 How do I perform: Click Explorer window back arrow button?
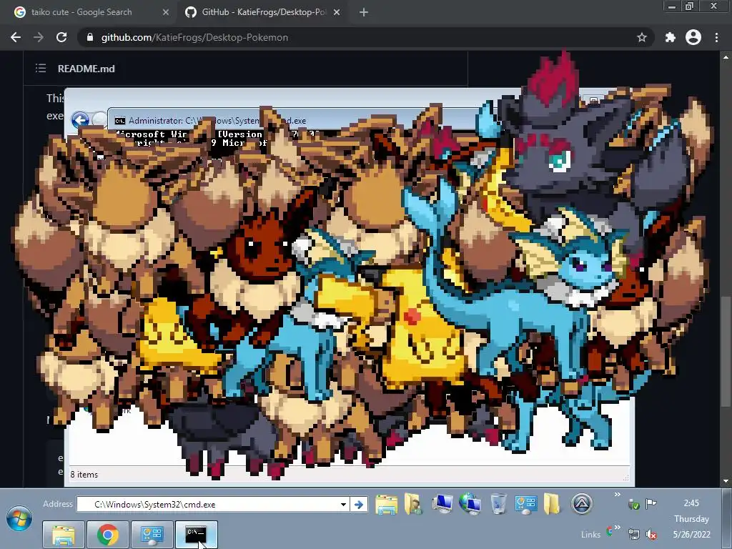click(x=80, y=120)
